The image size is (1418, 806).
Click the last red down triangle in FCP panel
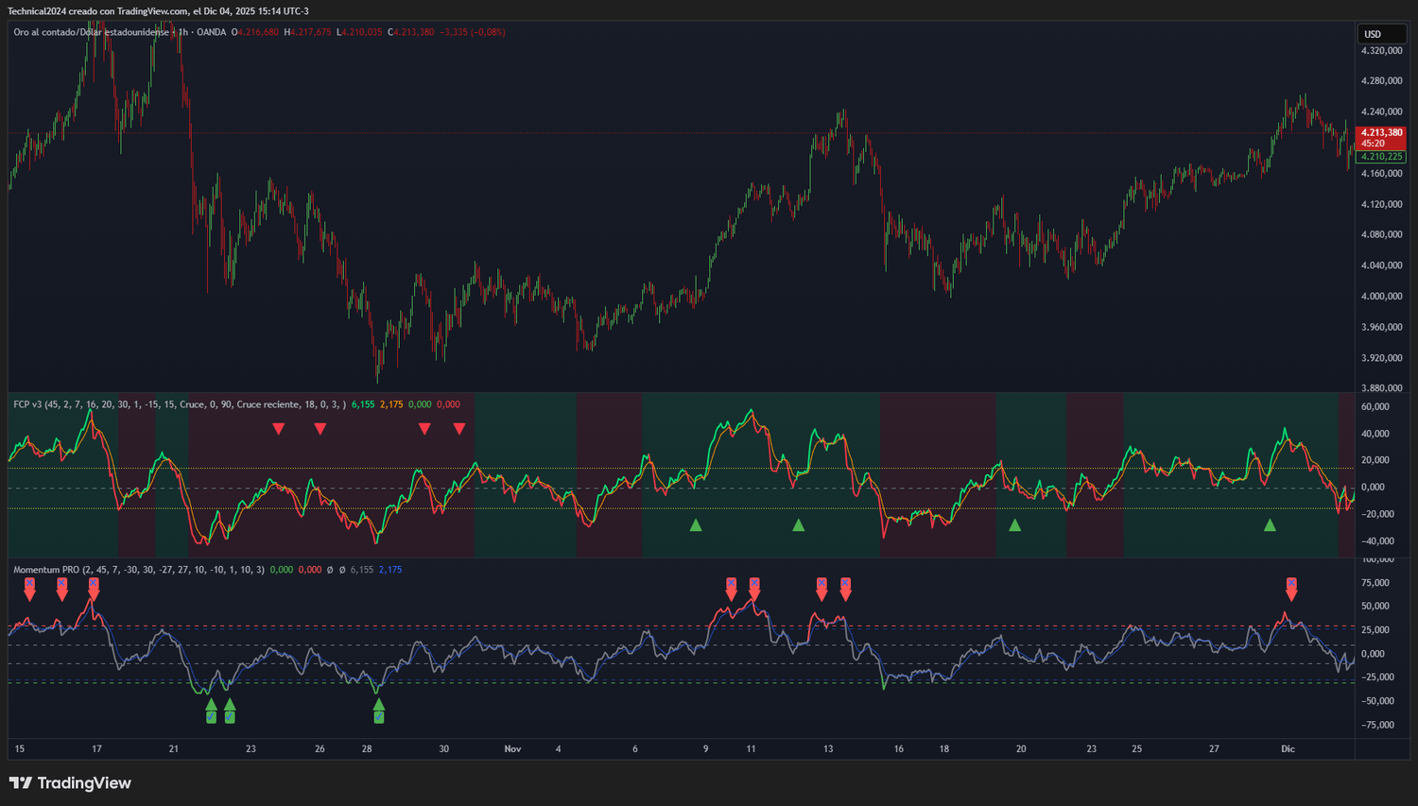pyautogui.click(x=459, y=429)
